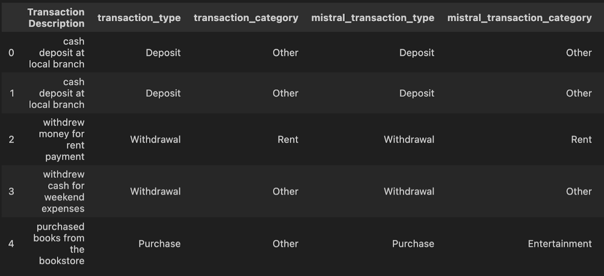604x276 pixels.
Task: Click the mistral_transaction_category column header
Action: (519, 18)
